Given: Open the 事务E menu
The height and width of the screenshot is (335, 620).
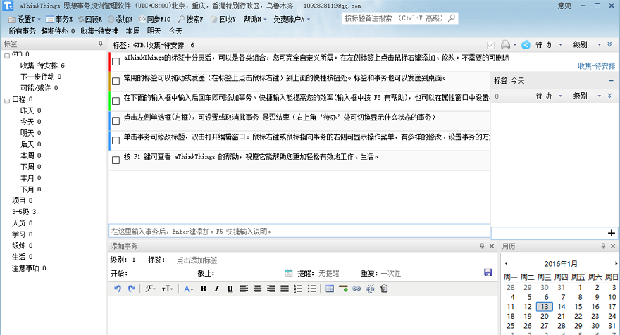Looking at the screenshot, I should pos(59,19).
